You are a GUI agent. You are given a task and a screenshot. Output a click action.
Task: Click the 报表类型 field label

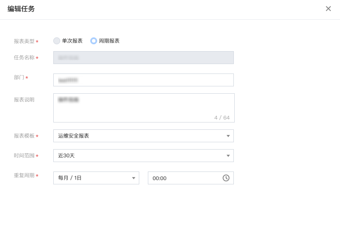[x=24, y=41]
